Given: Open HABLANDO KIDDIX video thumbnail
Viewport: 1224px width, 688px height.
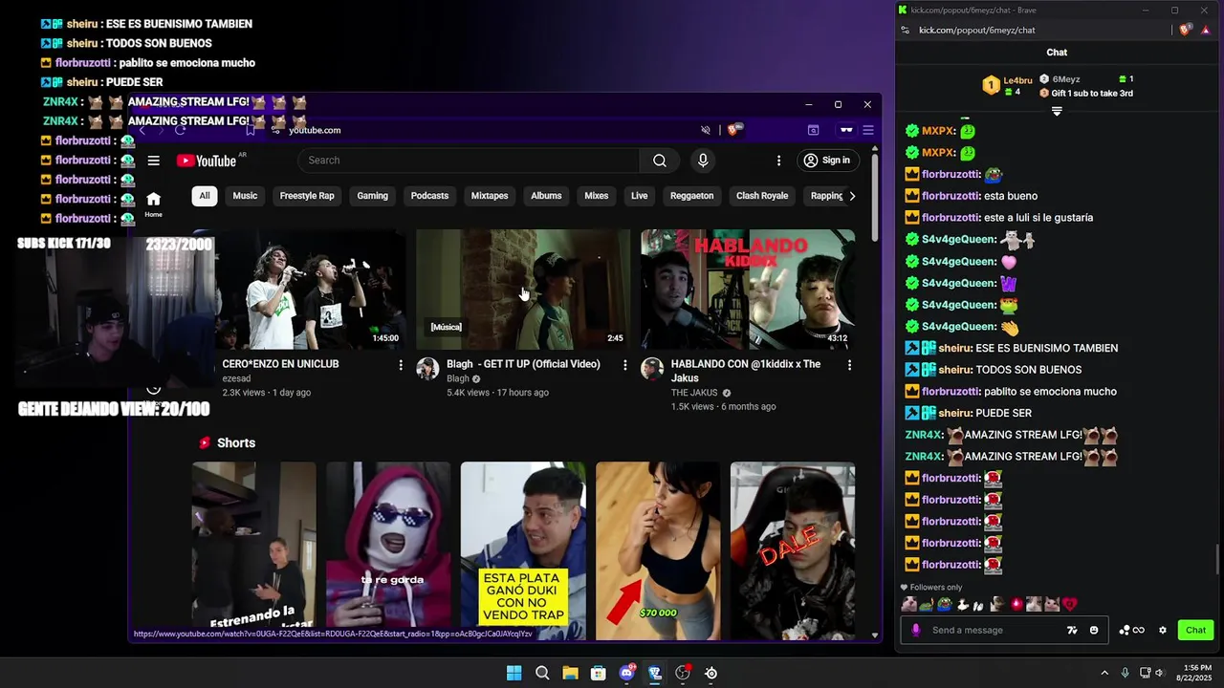Looking at the screenshot, I should (x=748, y=290).
